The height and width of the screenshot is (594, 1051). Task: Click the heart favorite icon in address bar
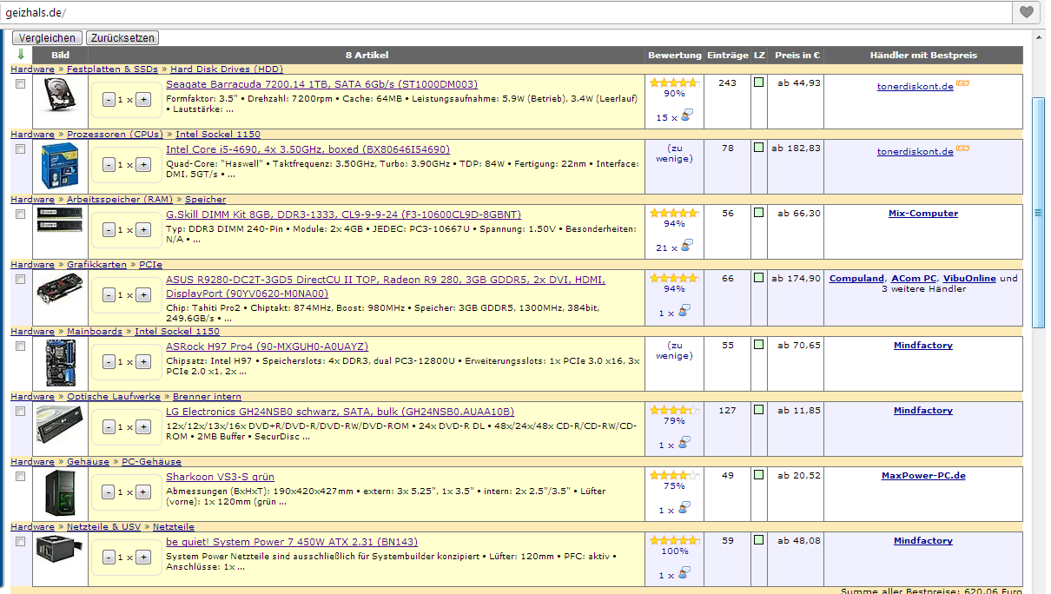(1028, 12)
